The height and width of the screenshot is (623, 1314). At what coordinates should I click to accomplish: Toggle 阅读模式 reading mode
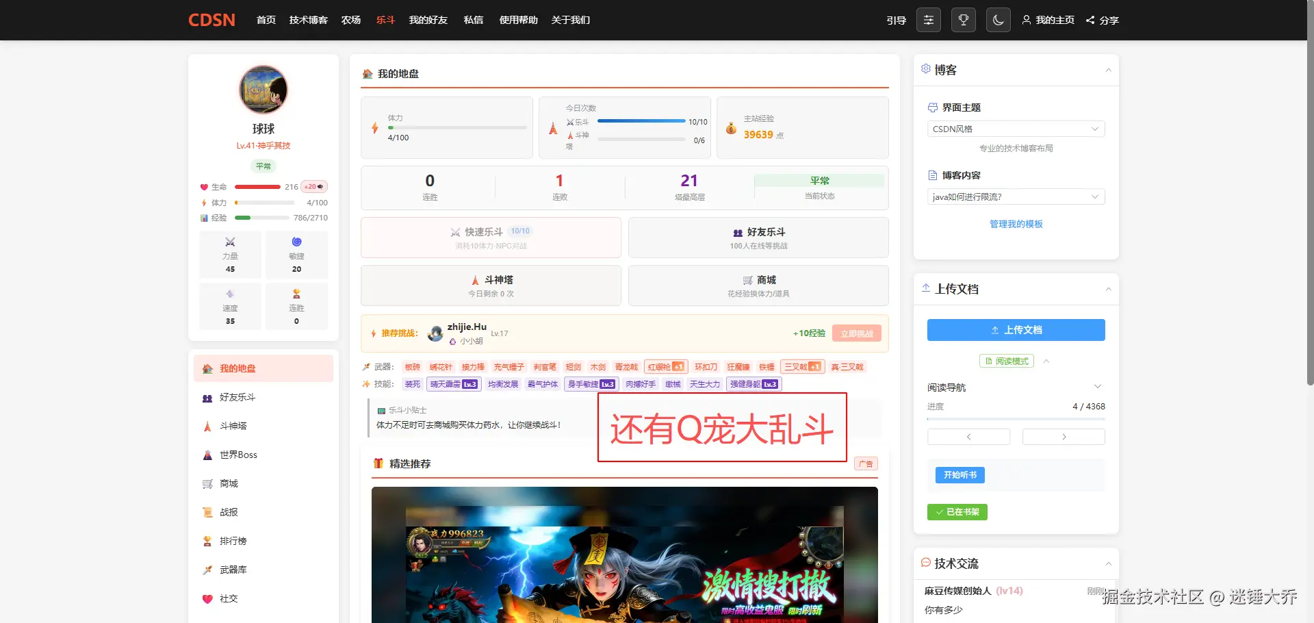[1007, 361]
